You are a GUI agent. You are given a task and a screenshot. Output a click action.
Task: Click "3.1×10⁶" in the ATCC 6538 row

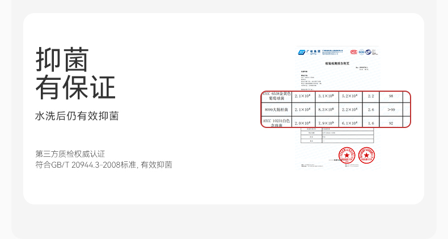(x=327, y=96)
